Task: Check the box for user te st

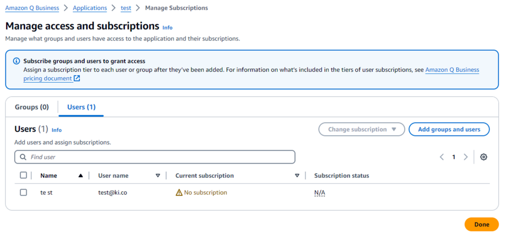Action: pos(23,192)
